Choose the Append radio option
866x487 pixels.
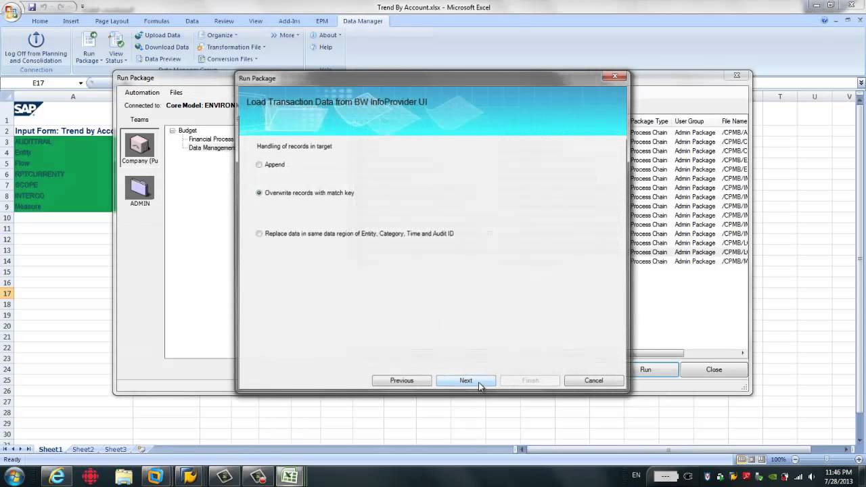click(259, 165)
